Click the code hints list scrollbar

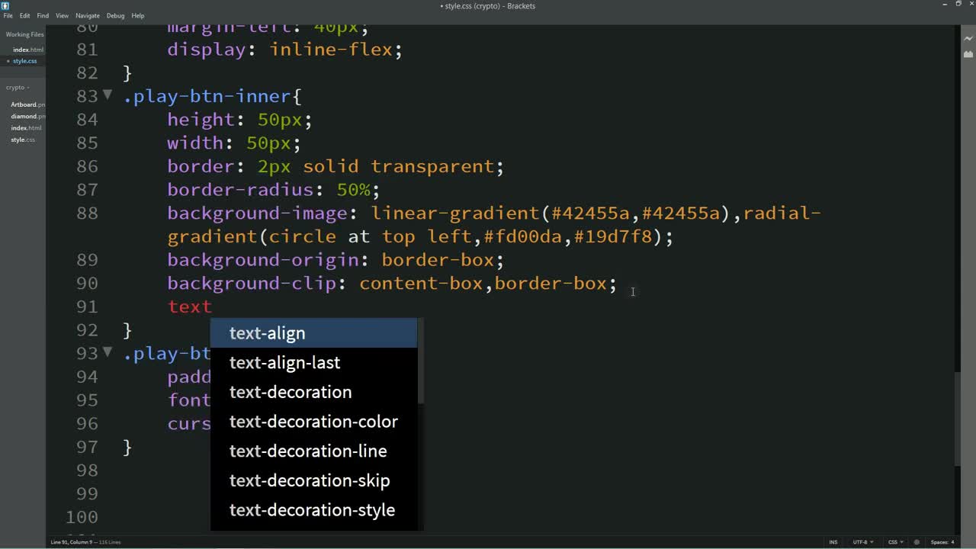pos(420,362)
